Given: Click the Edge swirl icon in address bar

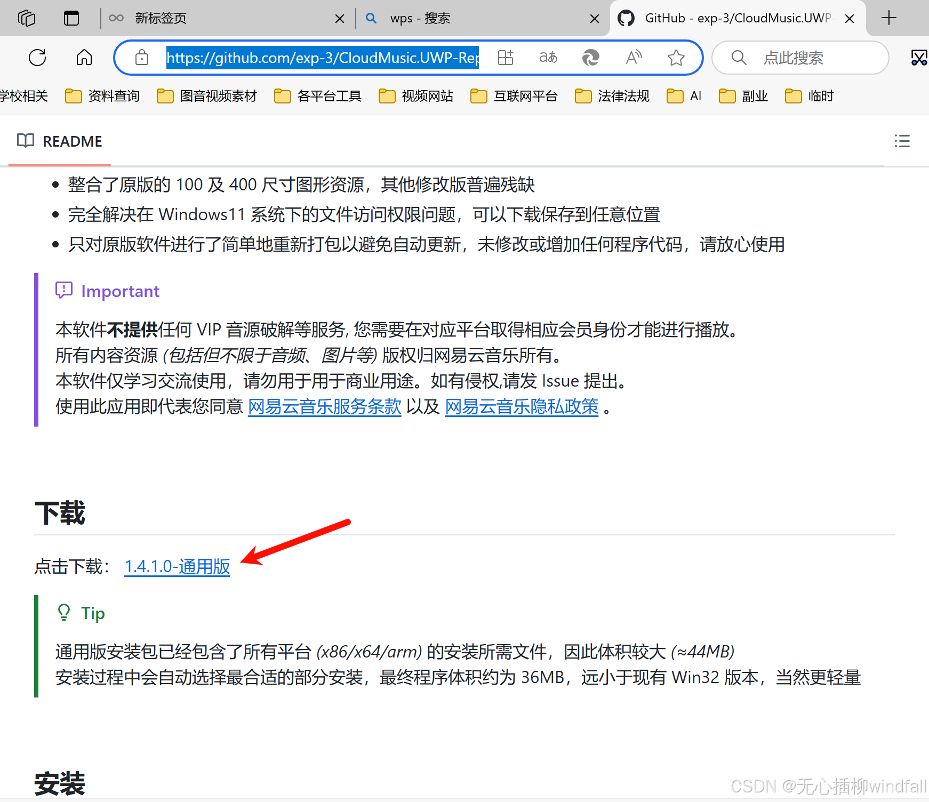Looking at the screenshot, I should 591,58.
